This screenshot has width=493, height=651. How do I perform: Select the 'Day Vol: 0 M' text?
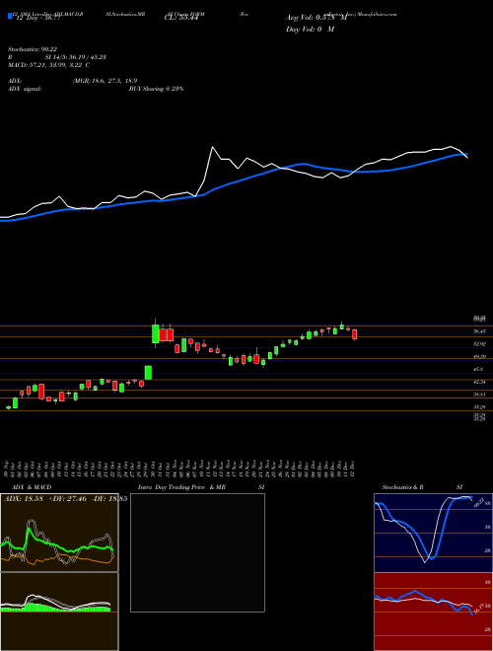pos(310,30)
